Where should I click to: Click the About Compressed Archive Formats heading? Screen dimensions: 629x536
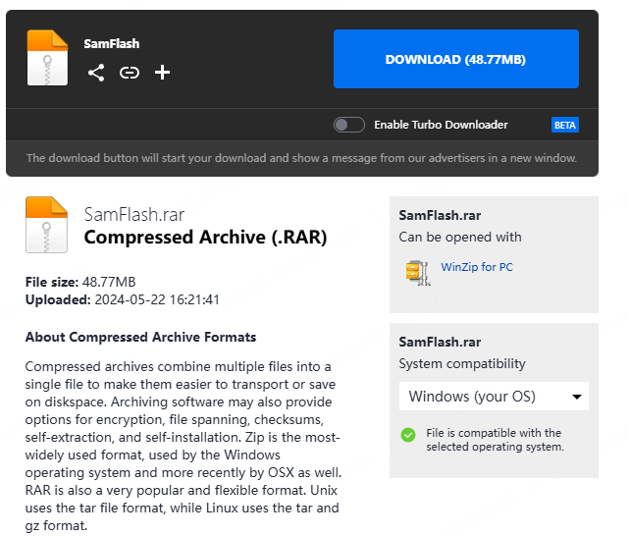[x=140, y=337]
